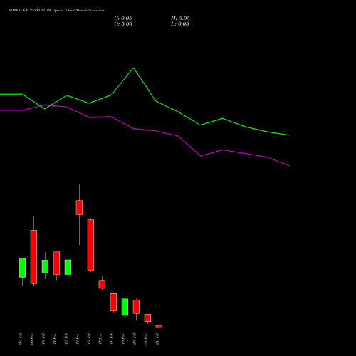Select the green candlestick above 19 Feb
356x356 pixels.
pyautogui.click(x=125, y=307)
